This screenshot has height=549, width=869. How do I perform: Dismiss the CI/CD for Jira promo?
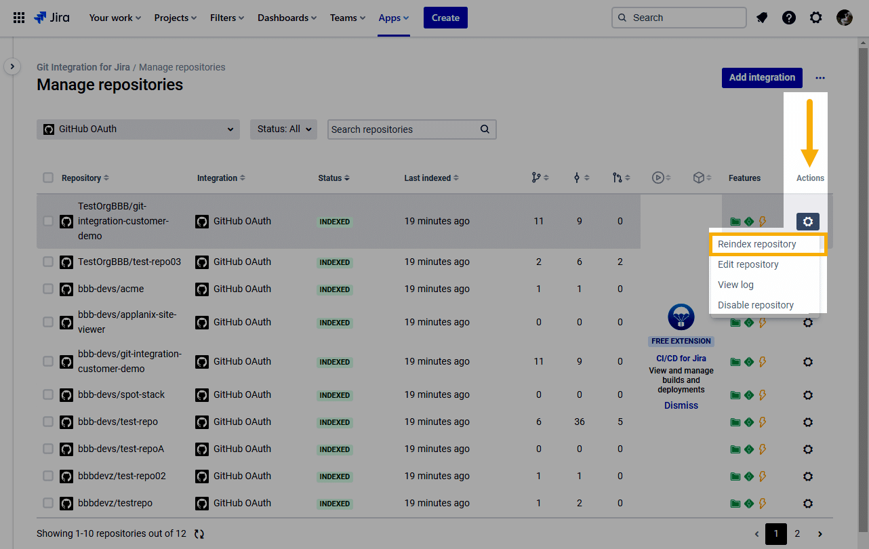point(681,405)
